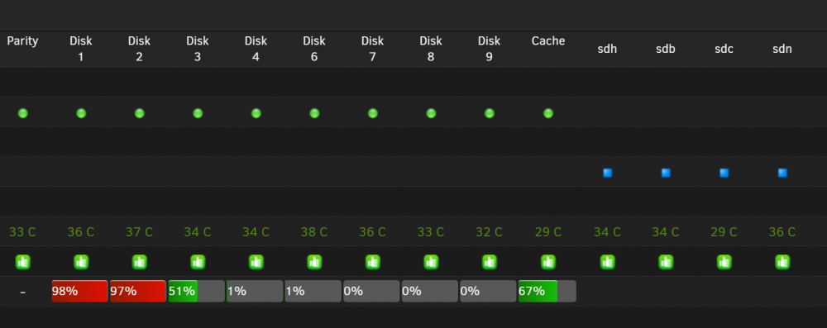The width and height of the screenshot is (827, 328).
Task: Select the Cache column header
Action: pyautogui.click(x=548, y=41)
